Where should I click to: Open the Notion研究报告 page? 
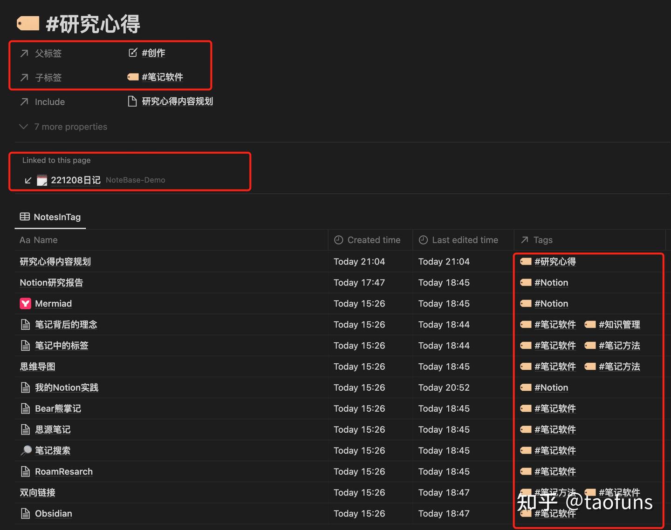click(x=51, y=283)
